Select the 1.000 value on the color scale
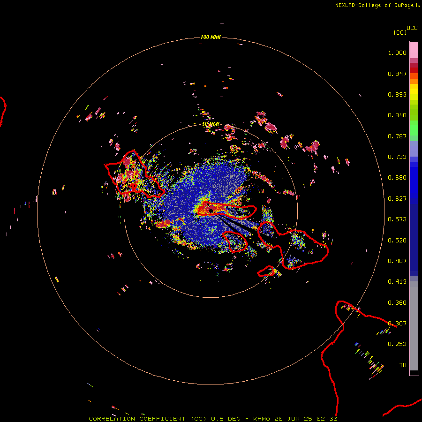The image size is (422, 422). coord(397,53)
